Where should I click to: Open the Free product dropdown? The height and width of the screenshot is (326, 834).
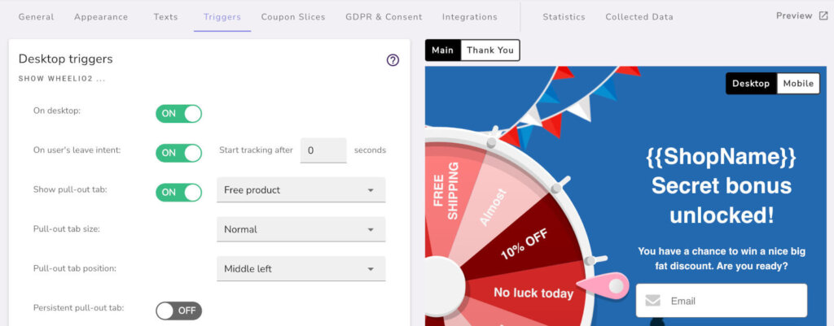[x=301, y=190]
